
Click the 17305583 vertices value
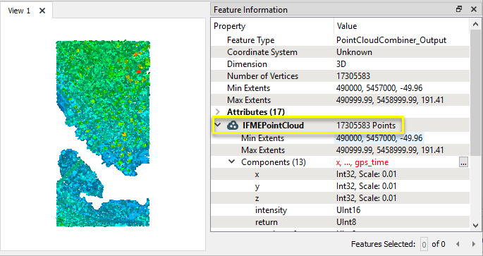353,76
